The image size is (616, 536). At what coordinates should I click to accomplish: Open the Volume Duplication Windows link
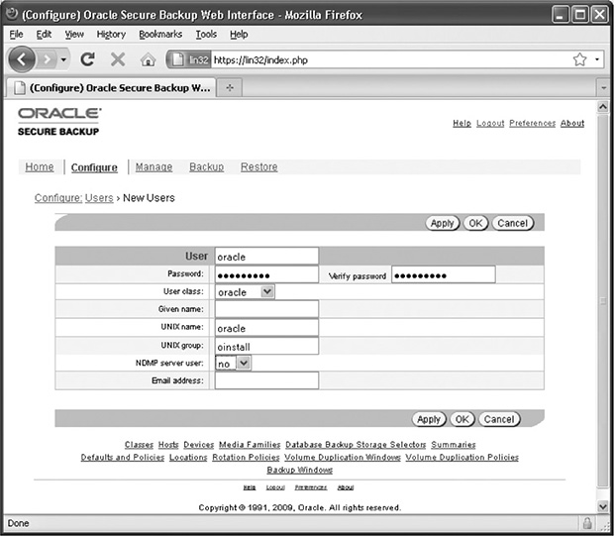[343, 458]
